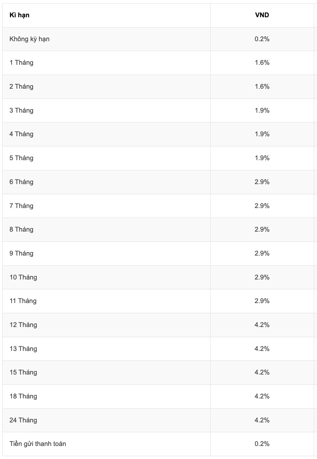Select the "18 Tháng" term cell

point(23,396)
